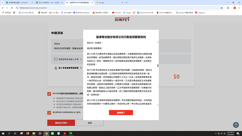The height and width of the screenshot is (136, 242).
Task: Click the member profile icon
Action: point(56,68)
